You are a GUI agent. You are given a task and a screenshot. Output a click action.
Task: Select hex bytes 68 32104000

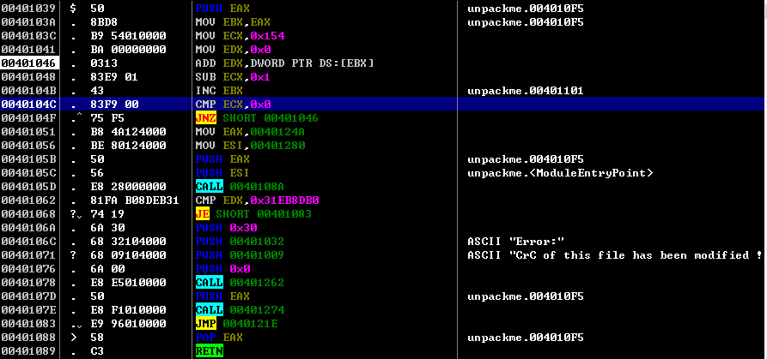tap(128, 241)
